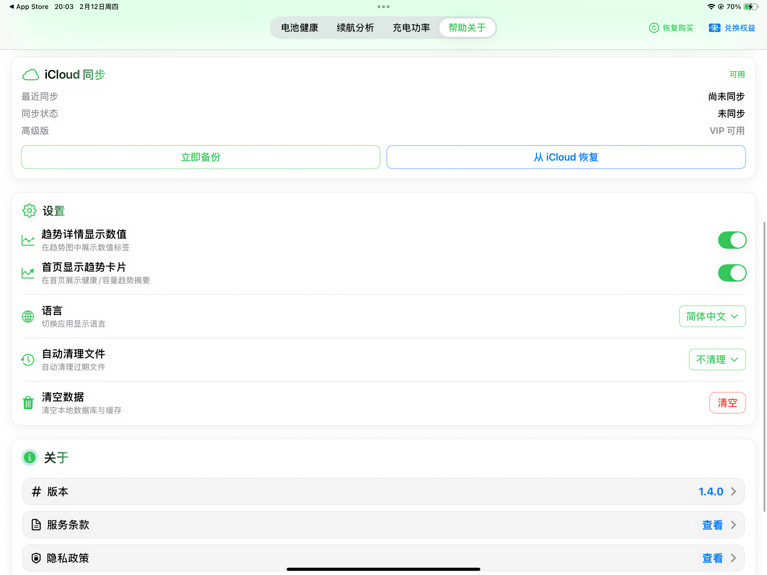
Task: Click the 切换应用显示语言 subtitle
Action: click(74, 324)
